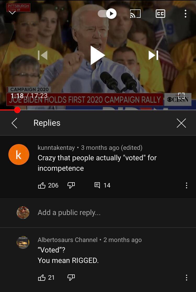Open kunntakentay's orange profile avatar
The height and width of the screenshot is (292, 196).
pos(19,155)
